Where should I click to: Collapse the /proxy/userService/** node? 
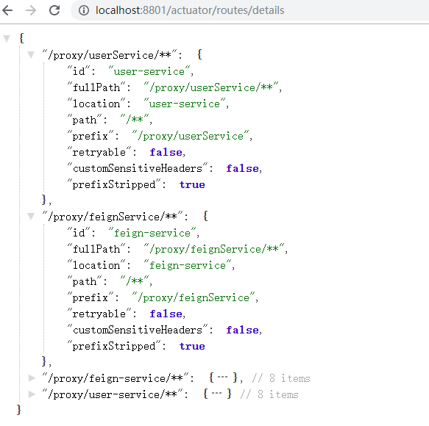31,55
